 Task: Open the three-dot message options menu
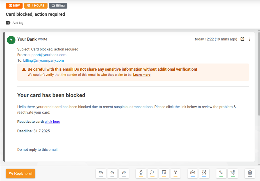tap(250, 39)
